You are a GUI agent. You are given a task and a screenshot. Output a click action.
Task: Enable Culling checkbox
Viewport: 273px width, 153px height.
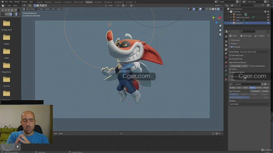[230, 69]
